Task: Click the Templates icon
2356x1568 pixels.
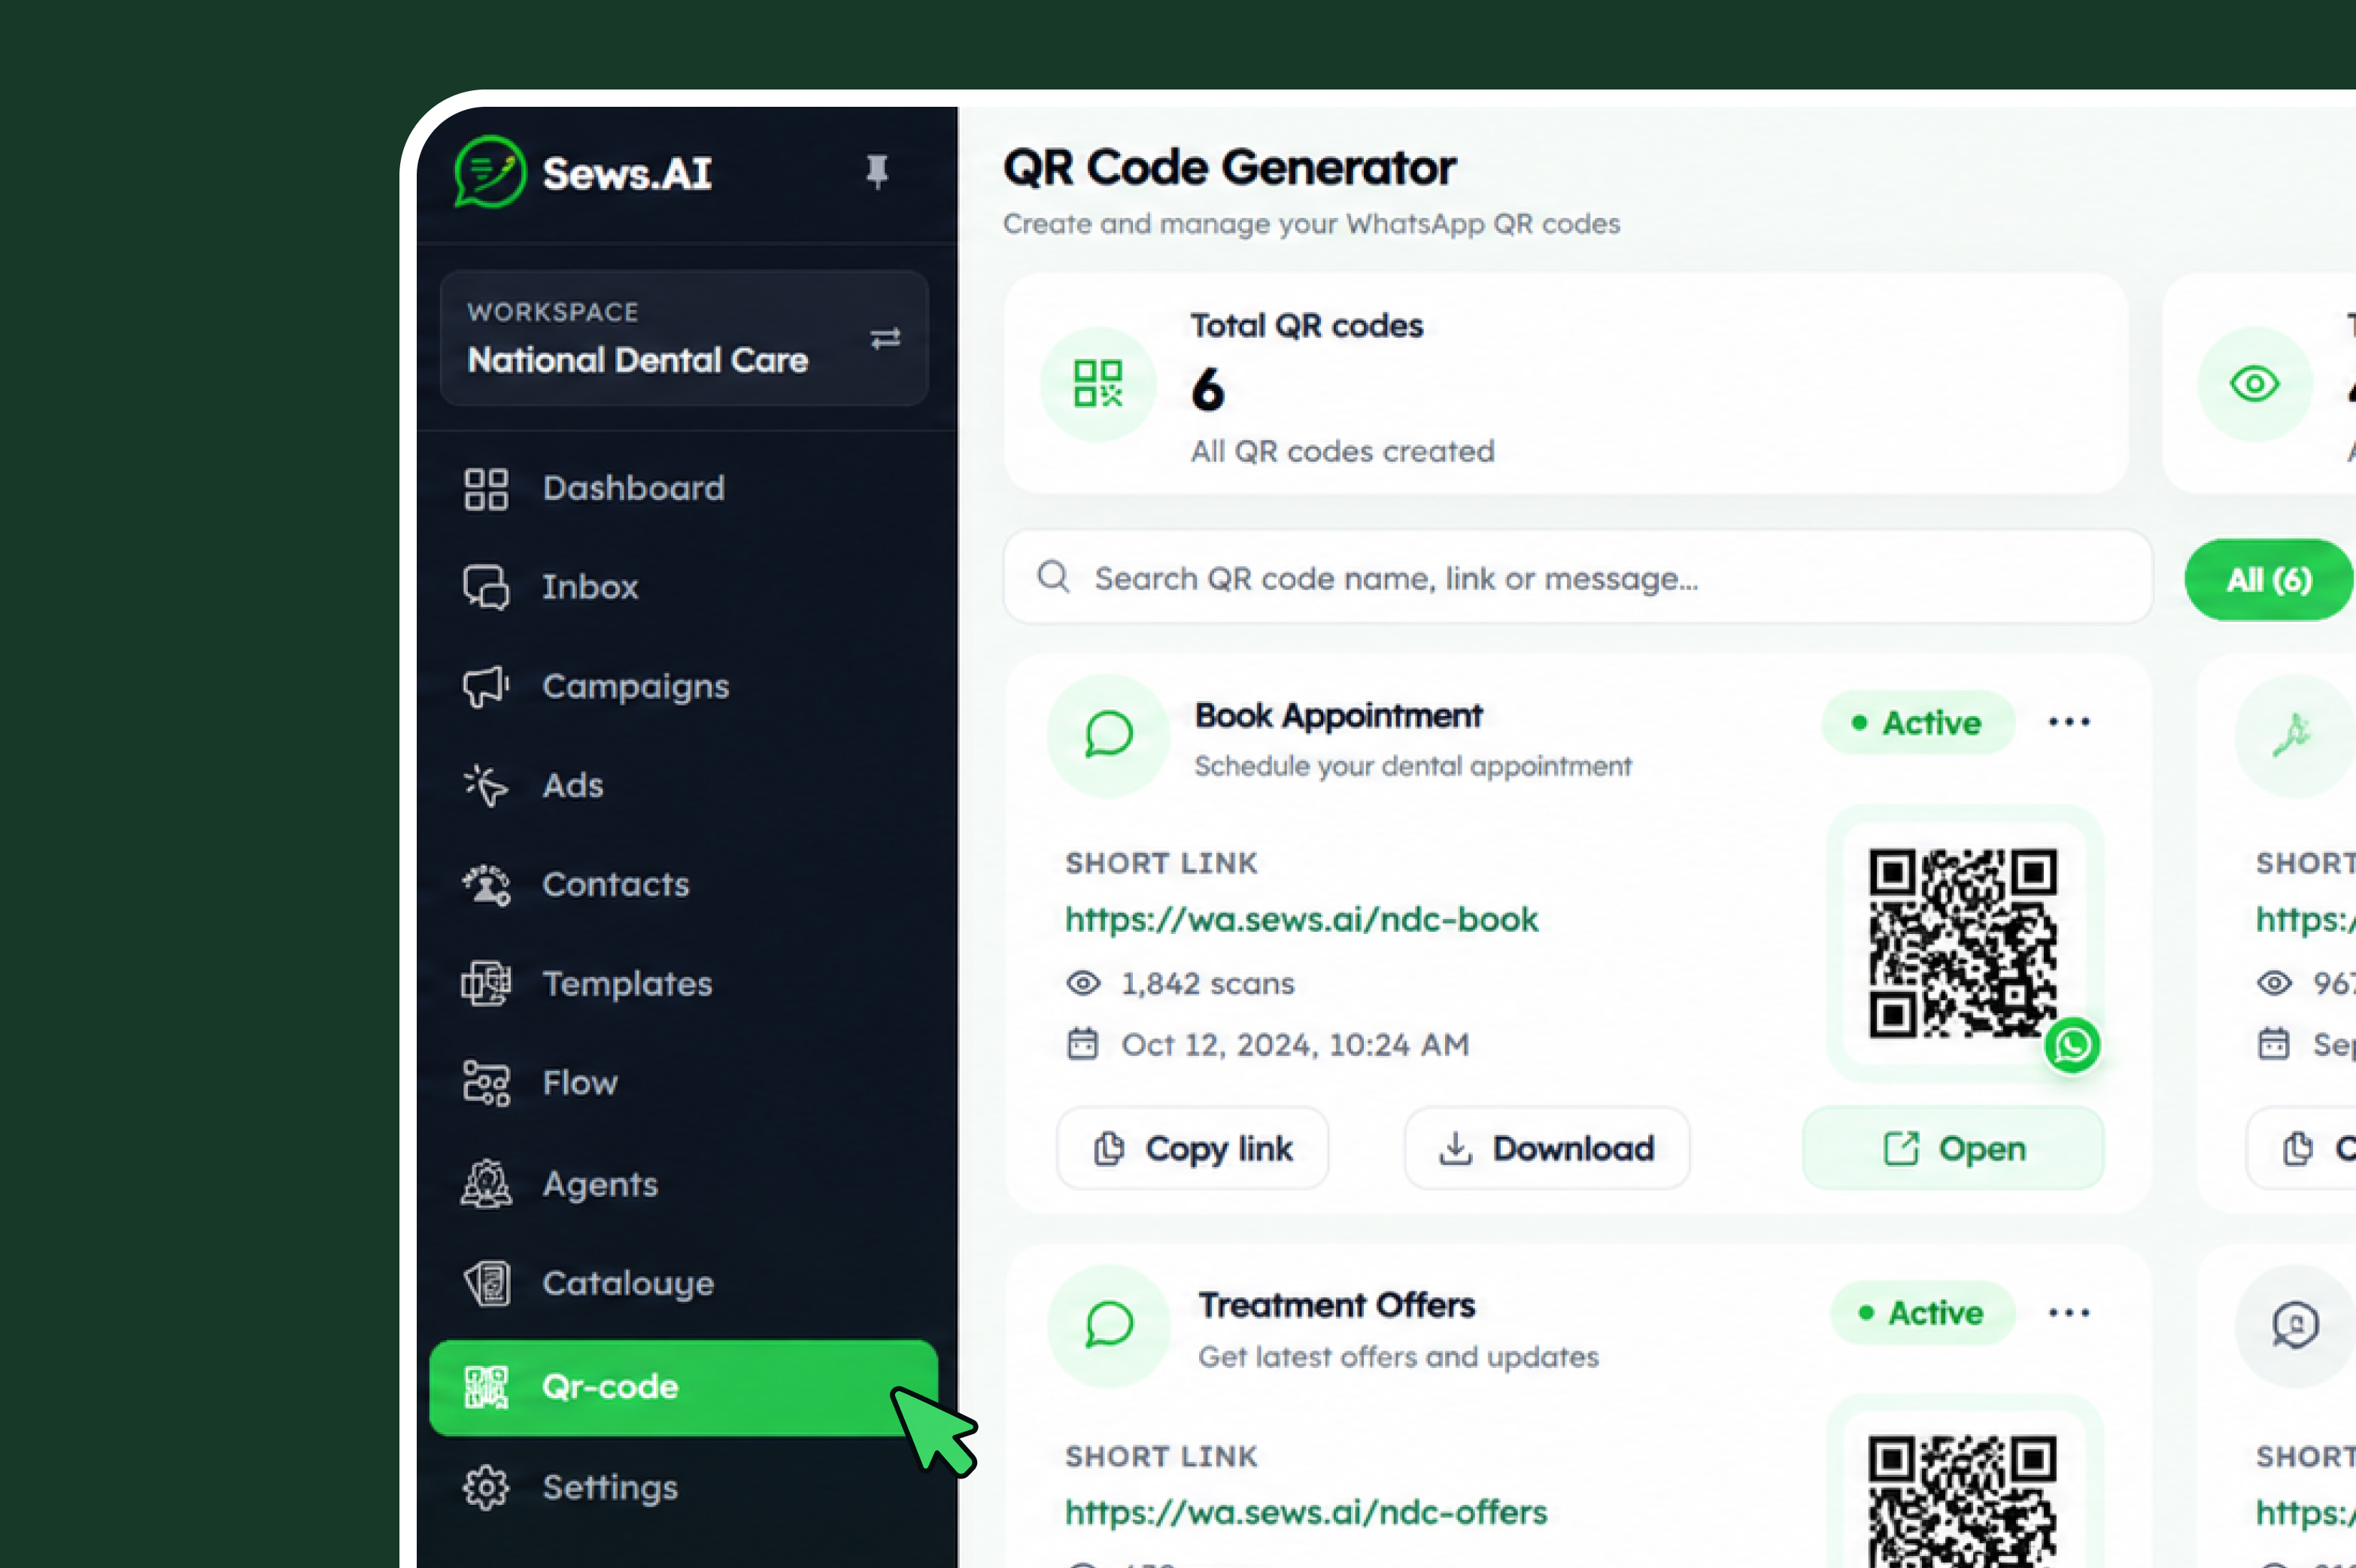Action: (x=486, y=984)
